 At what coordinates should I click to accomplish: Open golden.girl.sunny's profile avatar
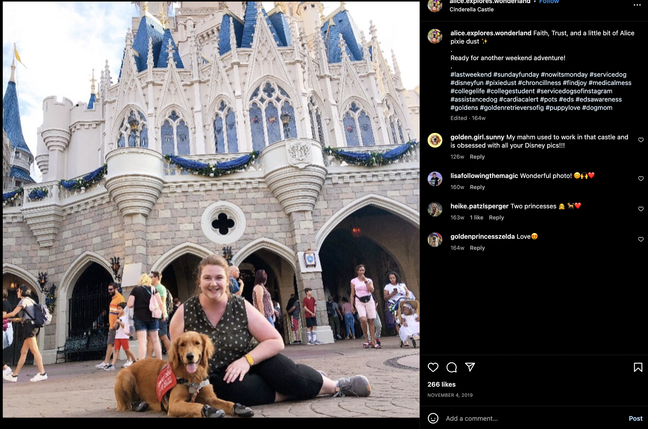(435, 141)
